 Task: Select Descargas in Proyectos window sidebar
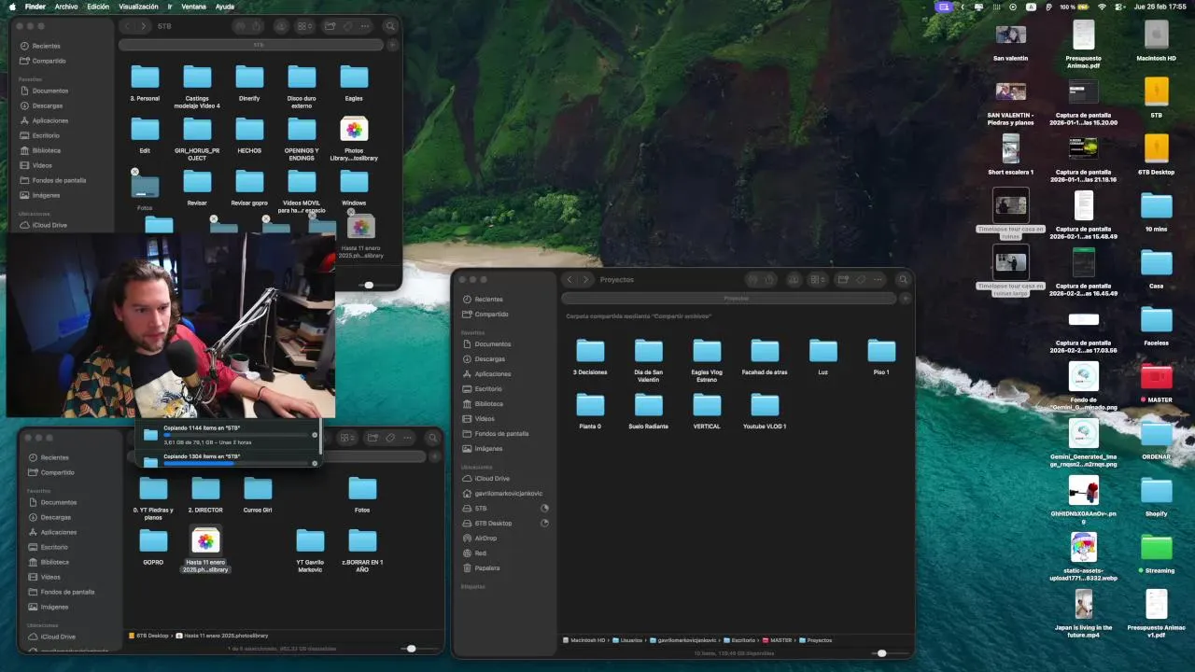point(490,358)
